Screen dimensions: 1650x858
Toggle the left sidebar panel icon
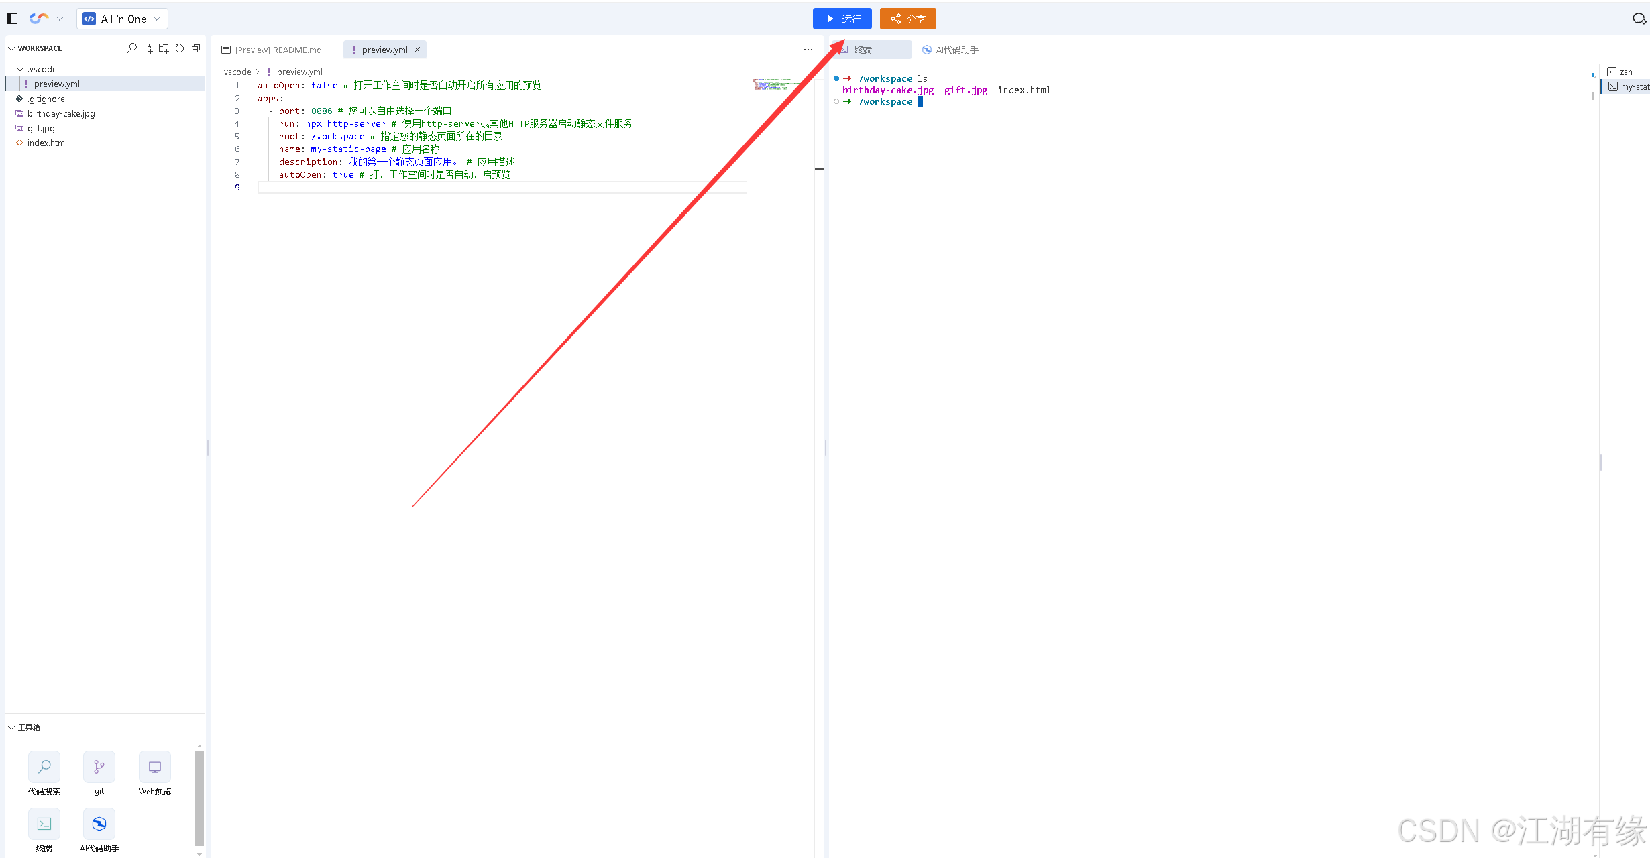pyautogui.click(x=12, y=19)
